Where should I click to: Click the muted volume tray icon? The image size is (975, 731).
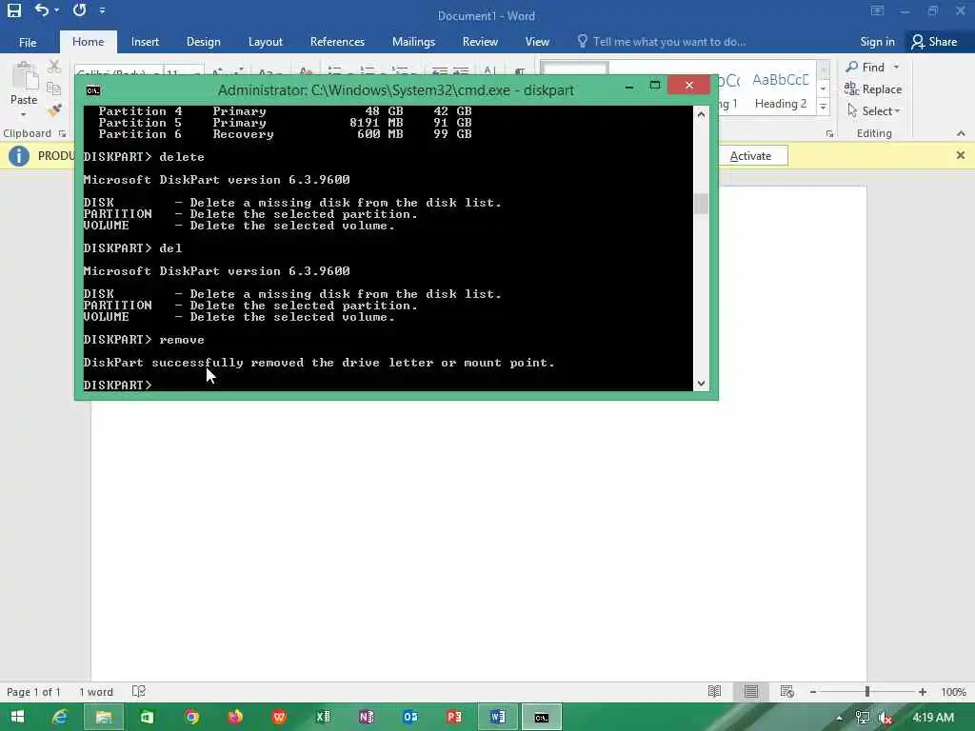click(885, 718)
